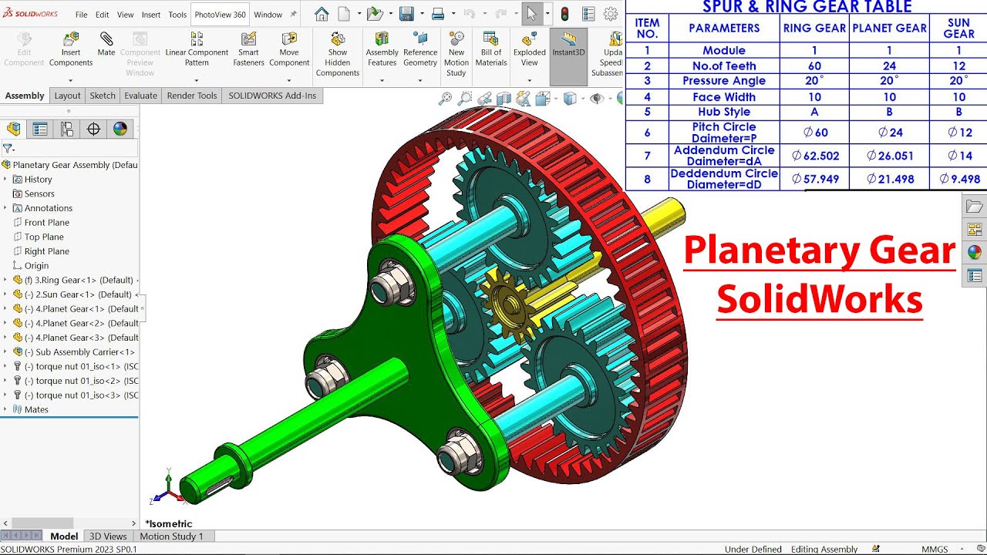Click Insert Components tool
Screen dimensions: 987x555
pyautogui.click(x=71, y=50)
